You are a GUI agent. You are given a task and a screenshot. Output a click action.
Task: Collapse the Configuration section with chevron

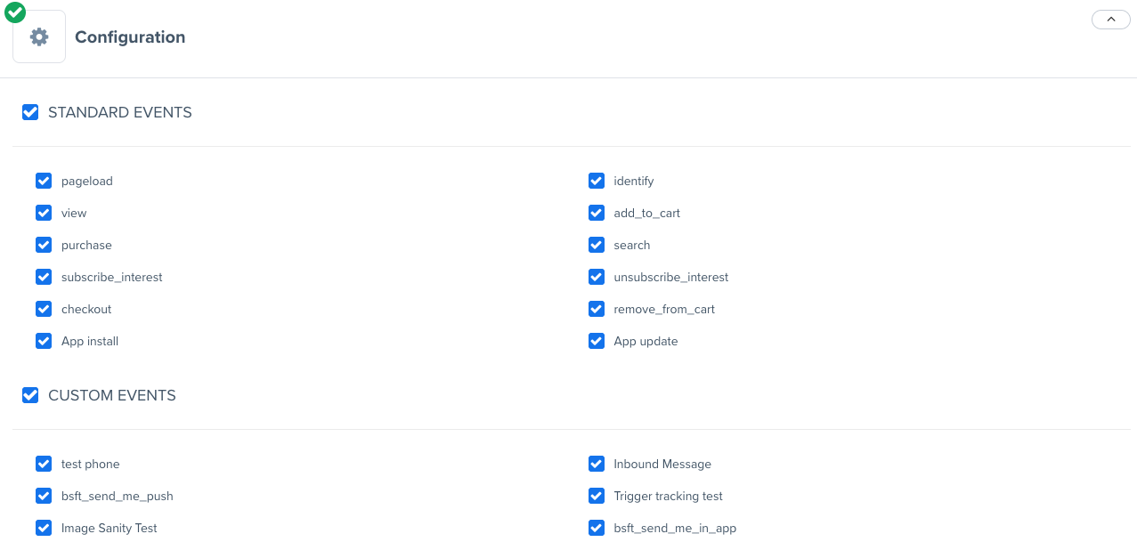pyautogui.click(x=1110, y=19)
